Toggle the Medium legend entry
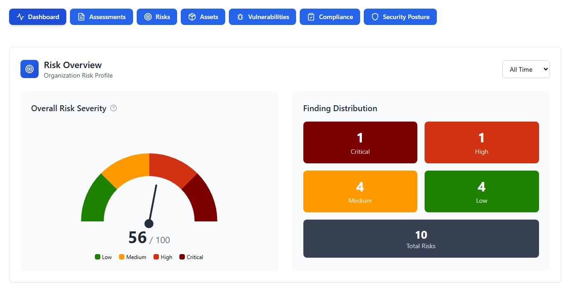The width and height of the screenshot is (569, 289). 133,257
